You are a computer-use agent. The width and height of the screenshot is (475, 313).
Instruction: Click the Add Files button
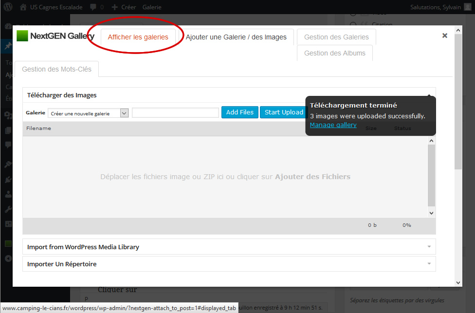pos(239,112)
